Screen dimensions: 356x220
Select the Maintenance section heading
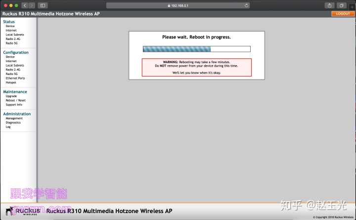tap(15, 92)
